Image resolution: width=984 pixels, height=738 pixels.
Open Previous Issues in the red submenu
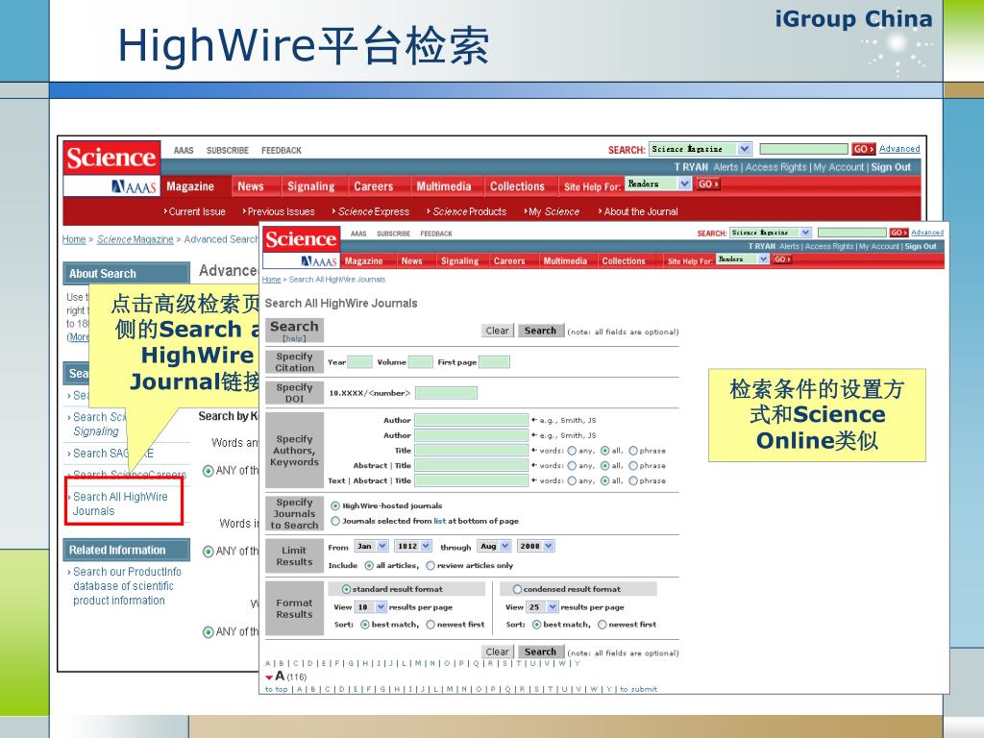pyautogui.click(x=281, y=211)
